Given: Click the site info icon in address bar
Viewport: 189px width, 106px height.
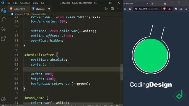Looking at the screenshot, I should click(136, 9).
